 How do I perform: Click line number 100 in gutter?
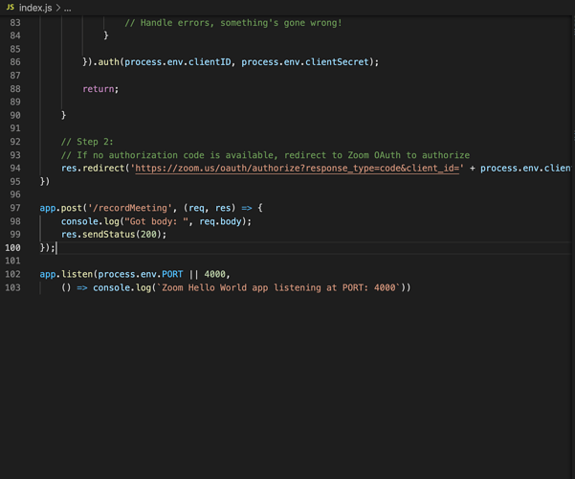coord(12,247)
